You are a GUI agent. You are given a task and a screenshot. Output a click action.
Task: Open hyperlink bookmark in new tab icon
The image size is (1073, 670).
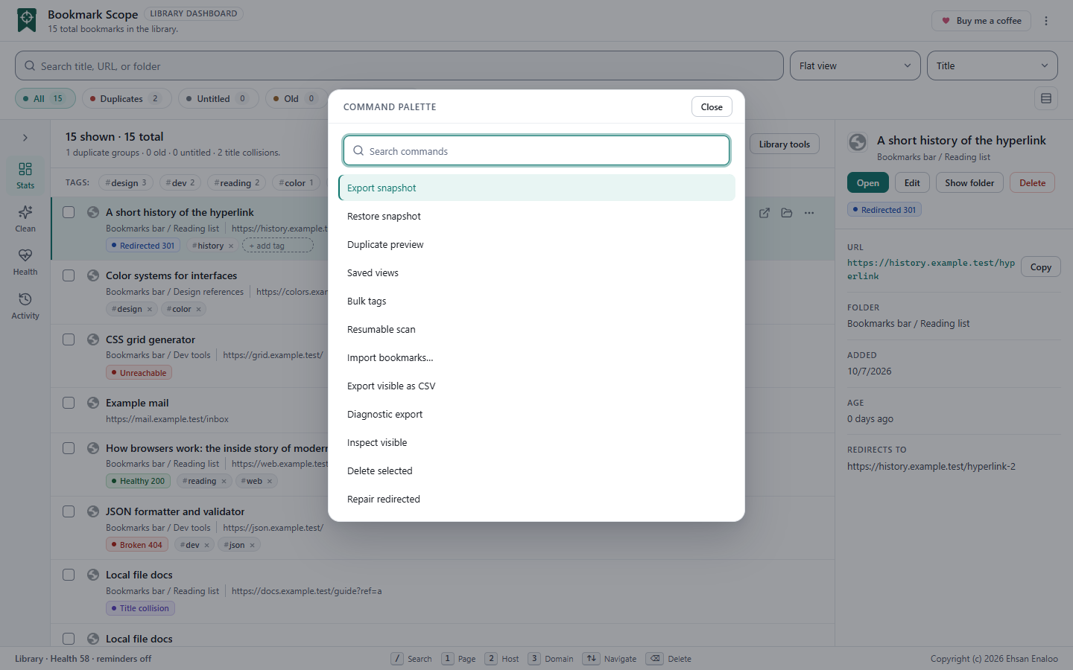click(765, 213)
